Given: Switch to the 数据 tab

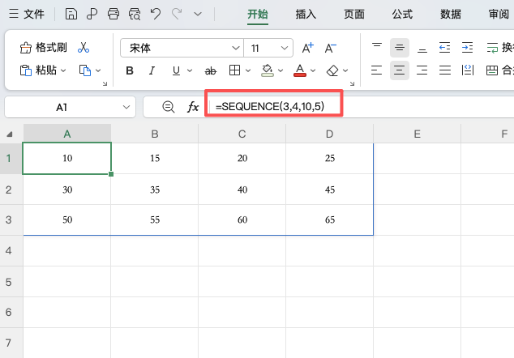Looking at the screenshot, I should [451, 15].
